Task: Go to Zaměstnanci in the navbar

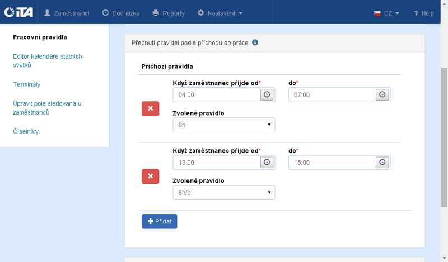Action: 67,12
